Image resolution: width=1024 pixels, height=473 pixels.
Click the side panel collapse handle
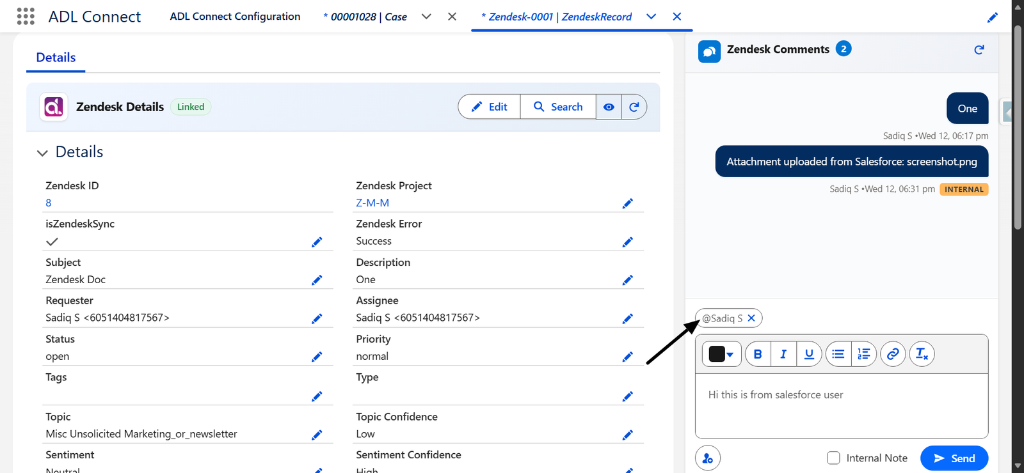pos(1006,112)
